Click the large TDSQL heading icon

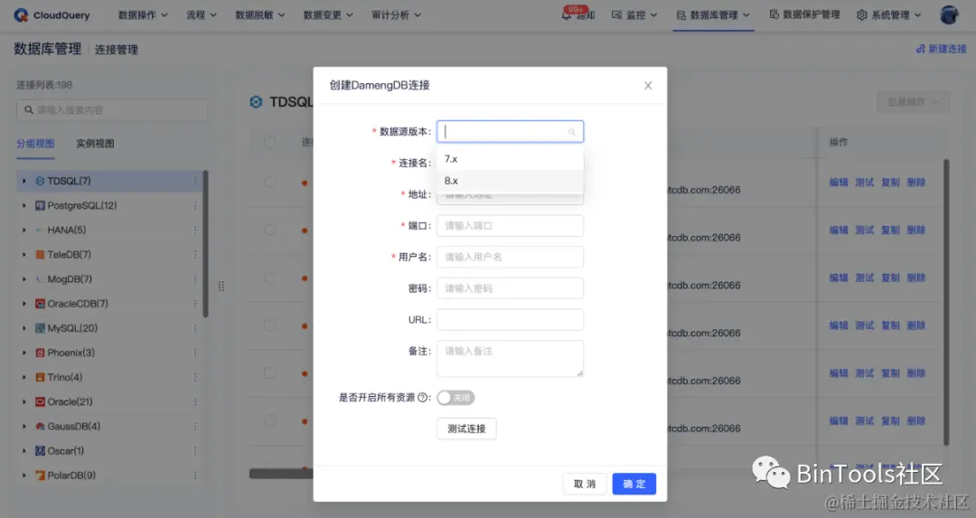tap(256, 101)
